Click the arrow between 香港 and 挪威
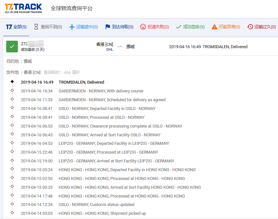278x219 pixels. (x=120, y=47)
